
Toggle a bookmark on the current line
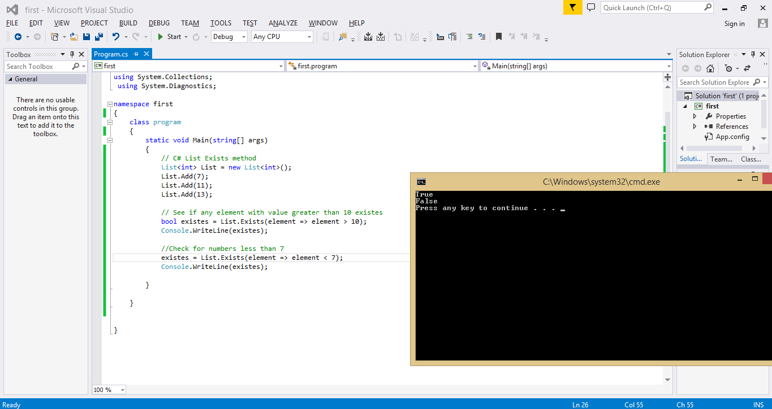pos(498,36)
